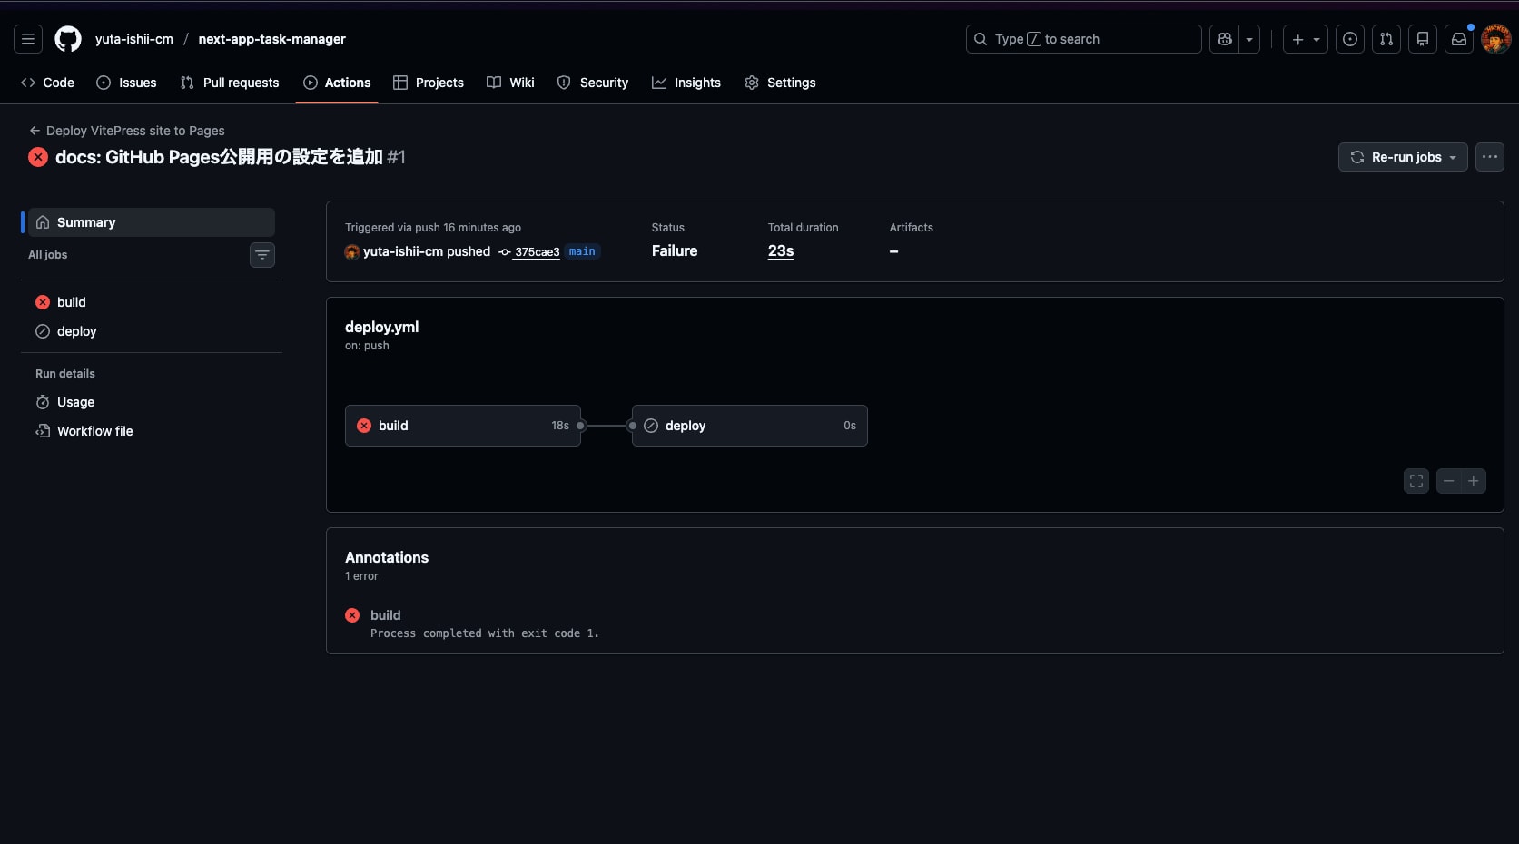Click 'Process completed with exit code 1.' message
This screenshot has width=1519, height=844.
(485, 633)
